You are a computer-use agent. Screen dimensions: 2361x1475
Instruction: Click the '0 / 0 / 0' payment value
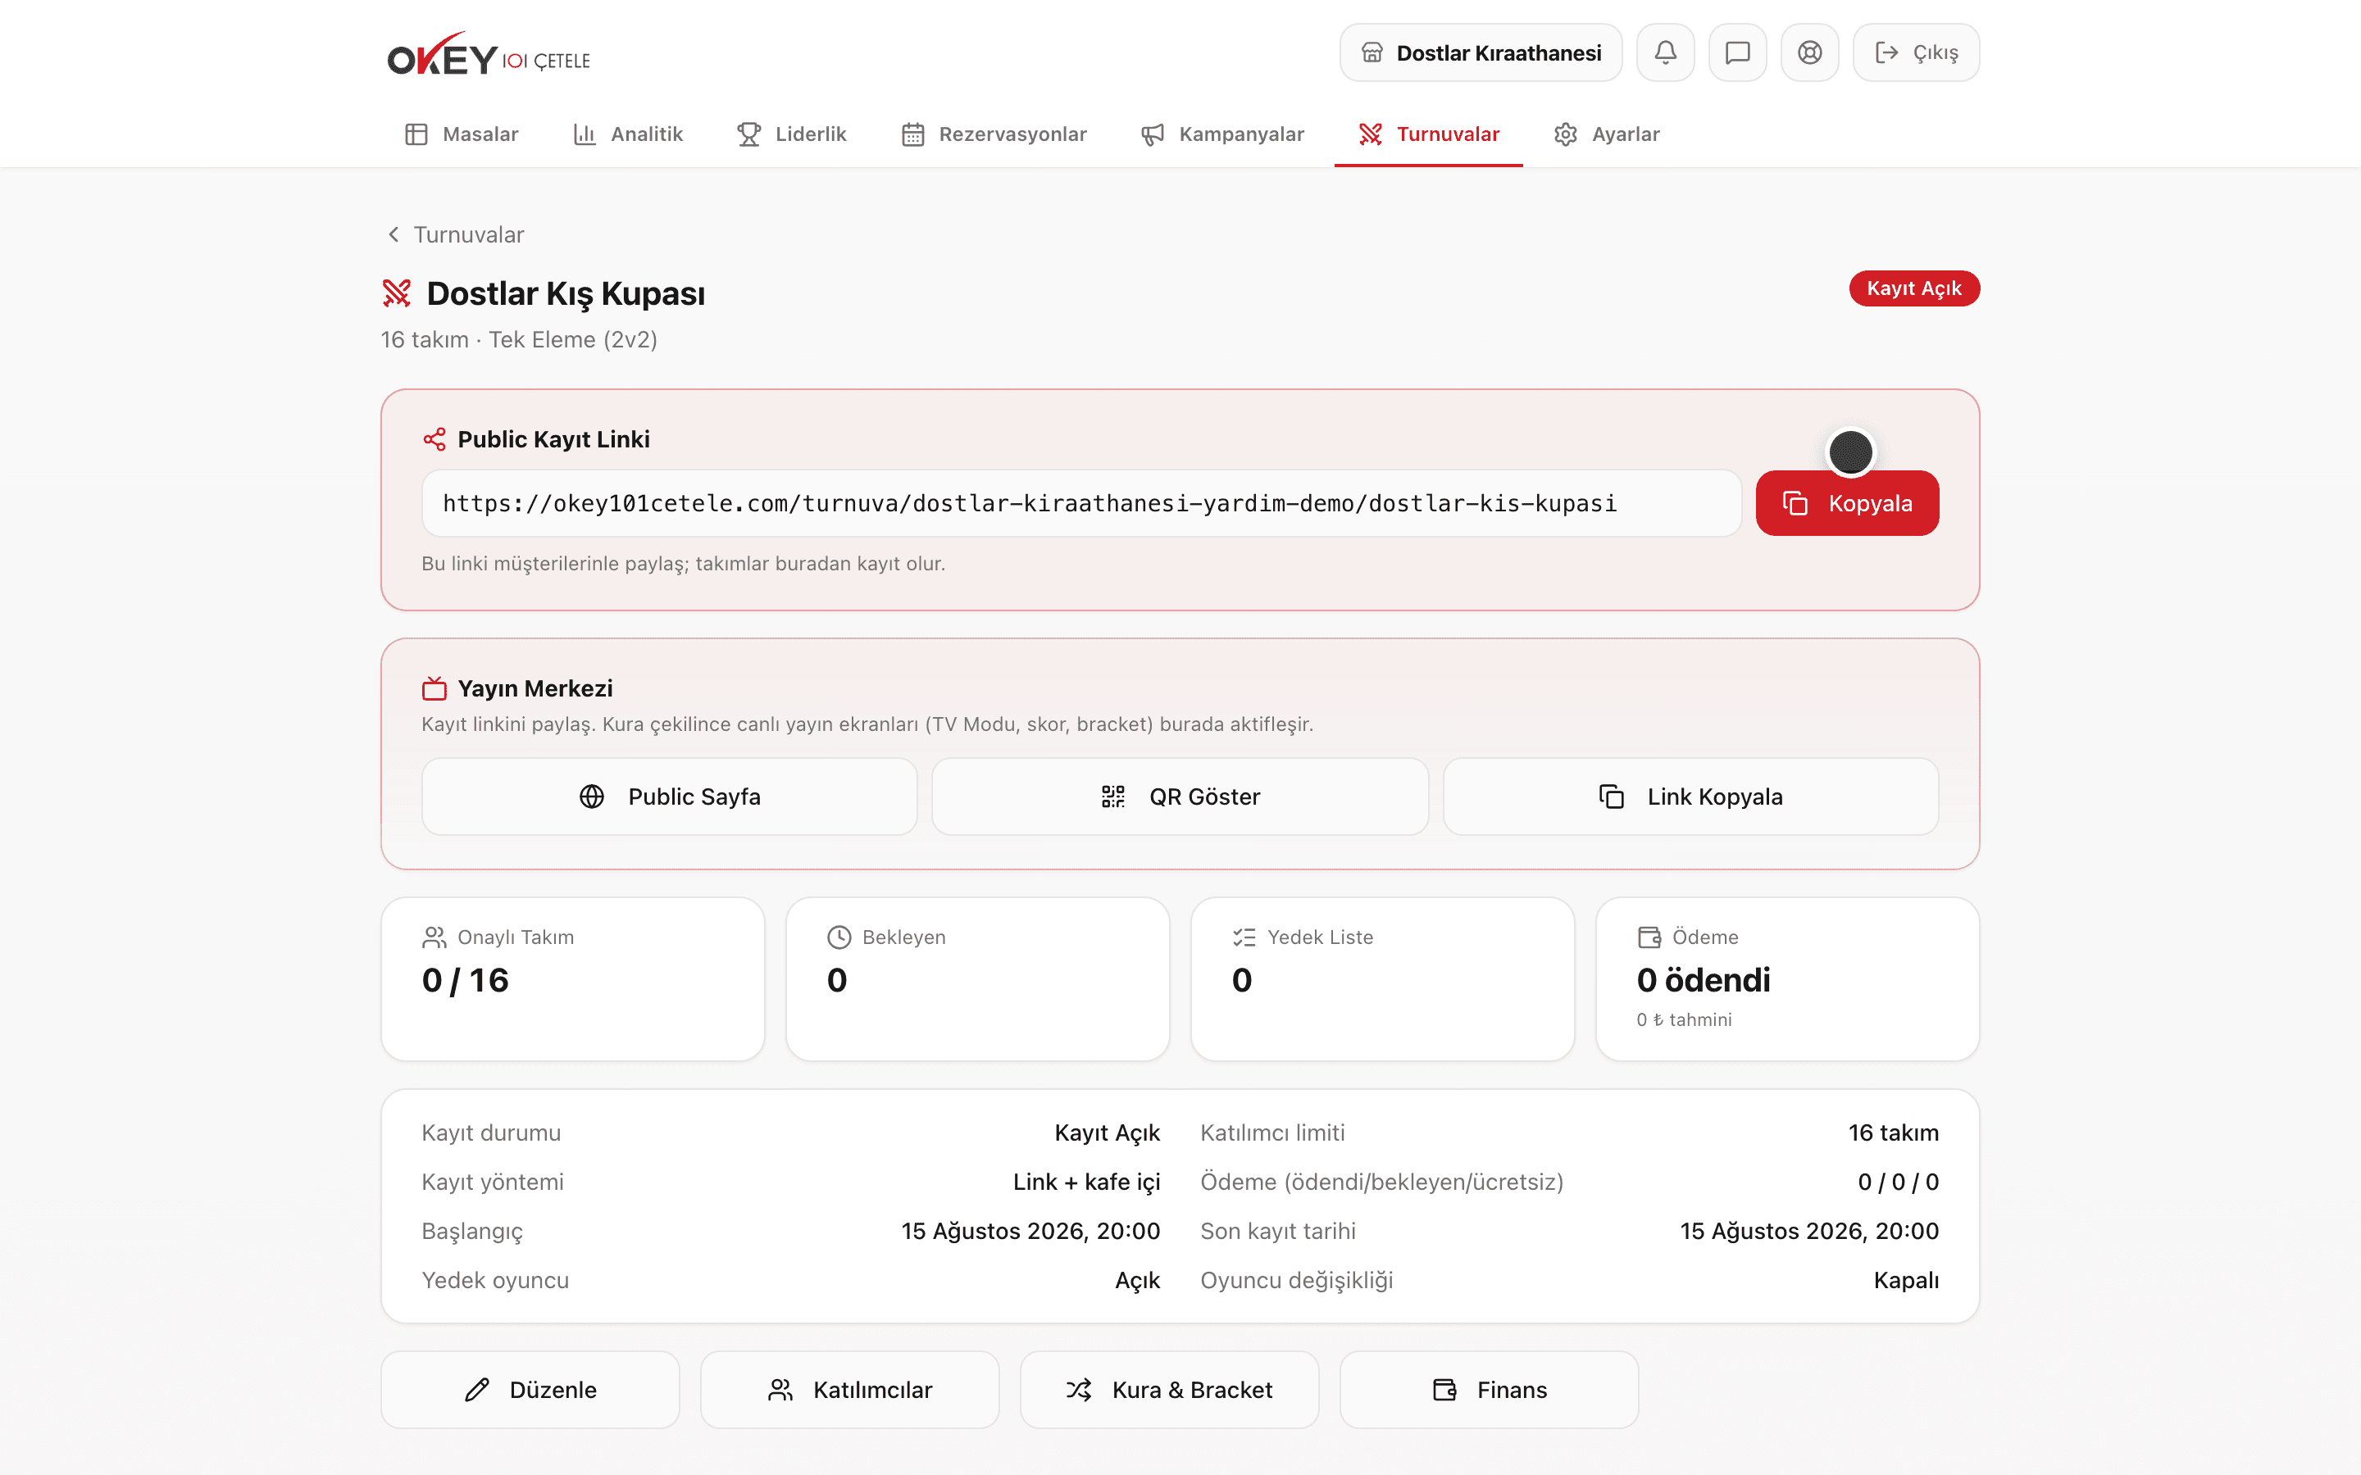[1899, 1182]
